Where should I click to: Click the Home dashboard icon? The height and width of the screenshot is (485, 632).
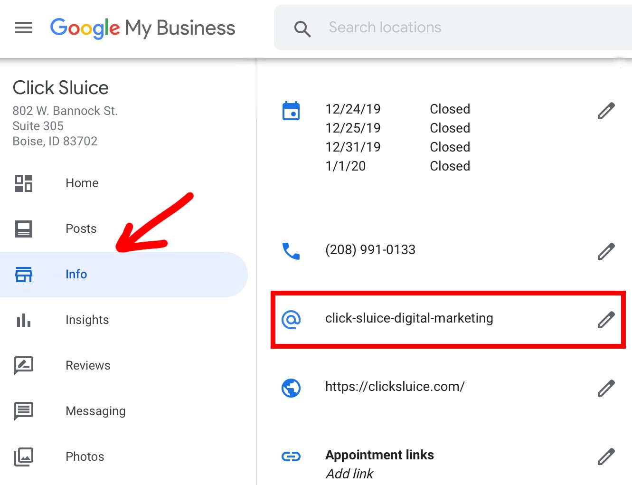(24, 183)
